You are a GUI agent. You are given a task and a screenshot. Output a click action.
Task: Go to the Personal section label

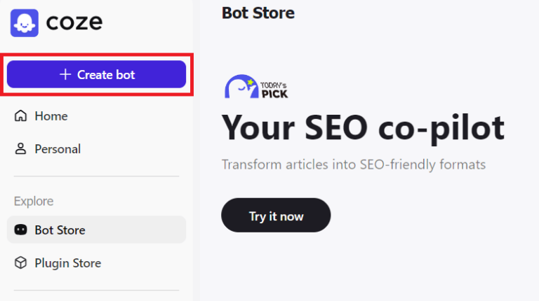click(58, 149)
